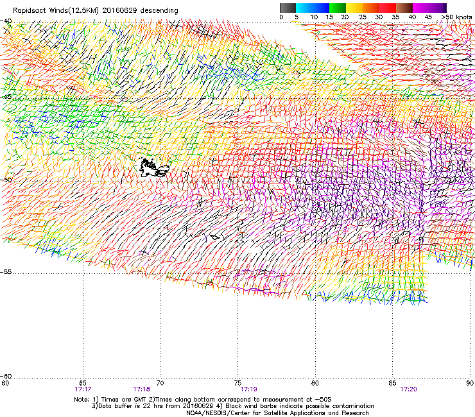Click the gray 0-5 knots color swatch
Viewport: 475px width, 417px height.
288,8
